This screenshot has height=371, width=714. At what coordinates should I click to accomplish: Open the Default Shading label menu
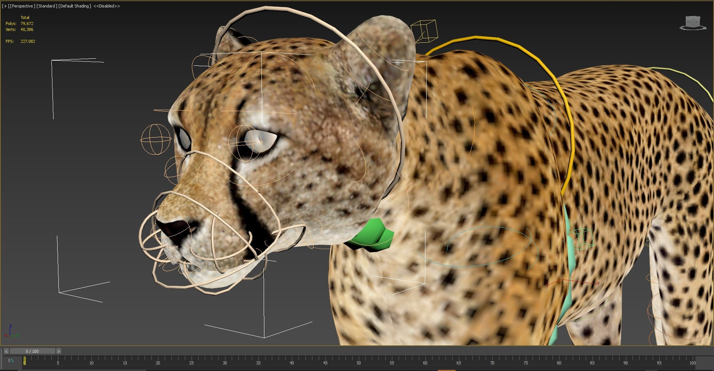[x=75, y=6]
